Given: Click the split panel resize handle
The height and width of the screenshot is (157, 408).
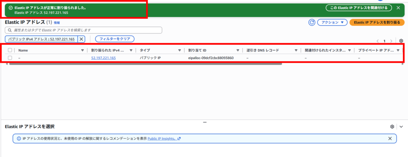Looking at the screenshot, I should (204, 122).
